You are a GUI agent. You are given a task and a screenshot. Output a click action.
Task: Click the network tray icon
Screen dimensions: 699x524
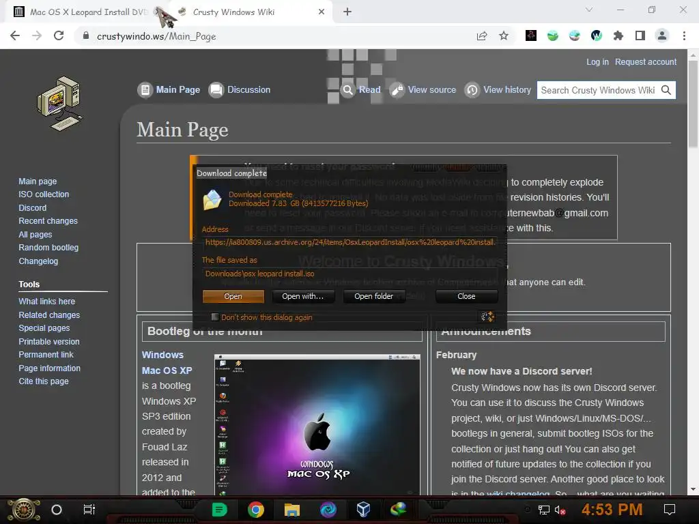(543, 510)
